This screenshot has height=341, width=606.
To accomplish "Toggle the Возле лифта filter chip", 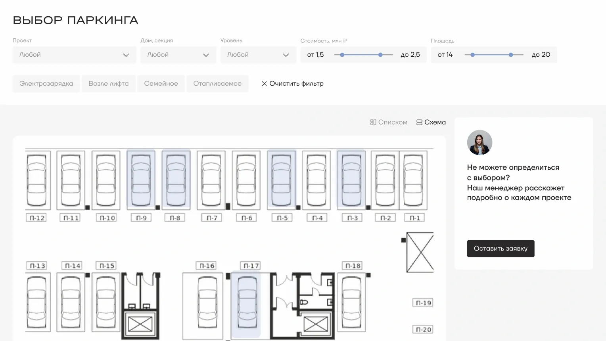I will coord(109,84).
